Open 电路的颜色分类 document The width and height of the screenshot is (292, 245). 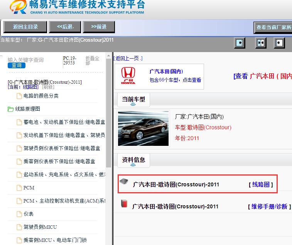pyautogui.click(x=41, y=96)
